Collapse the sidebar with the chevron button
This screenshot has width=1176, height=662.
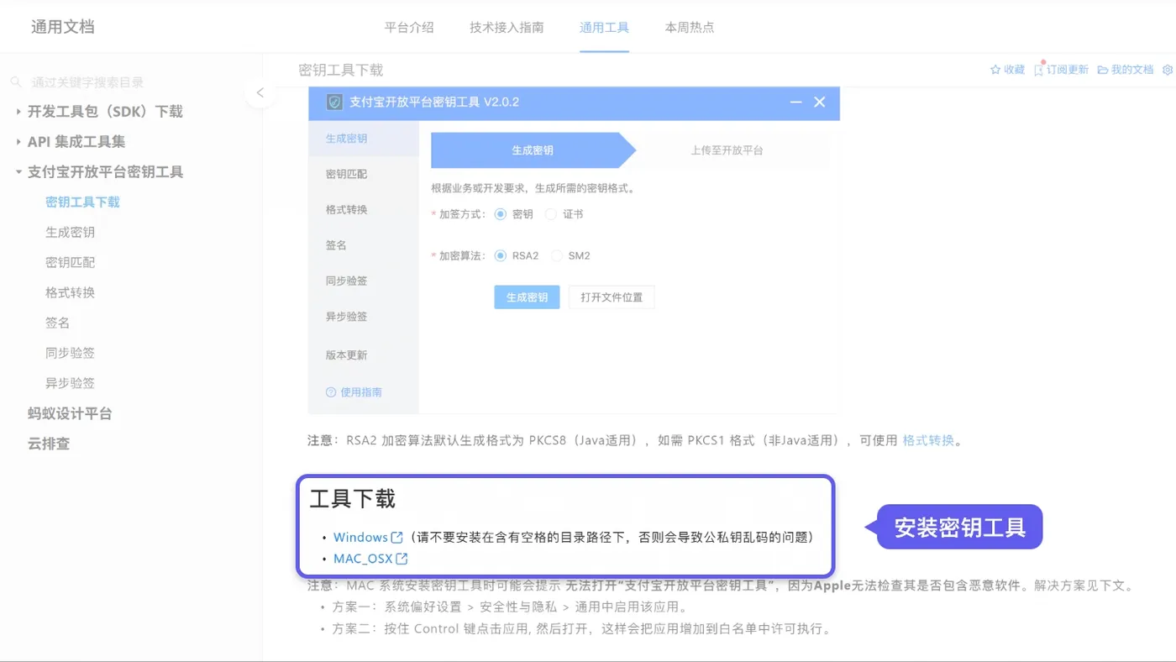pyautogui.click(x=260, y=92)
